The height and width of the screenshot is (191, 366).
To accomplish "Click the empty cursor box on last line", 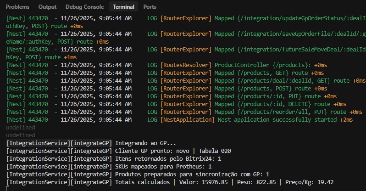I will coord(8,188).
